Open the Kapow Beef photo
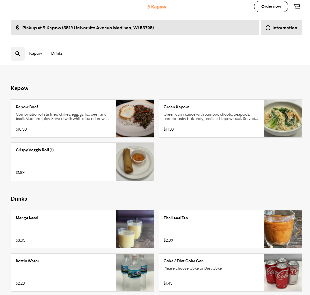This screenshot has height=295, width=310. tap(135, 118)
